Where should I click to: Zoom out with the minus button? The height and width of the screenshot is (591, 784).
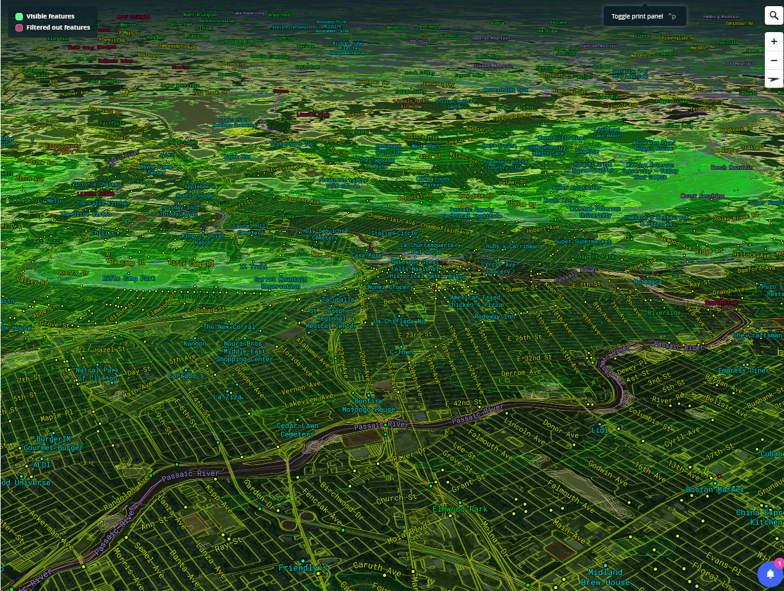(773, 61)
